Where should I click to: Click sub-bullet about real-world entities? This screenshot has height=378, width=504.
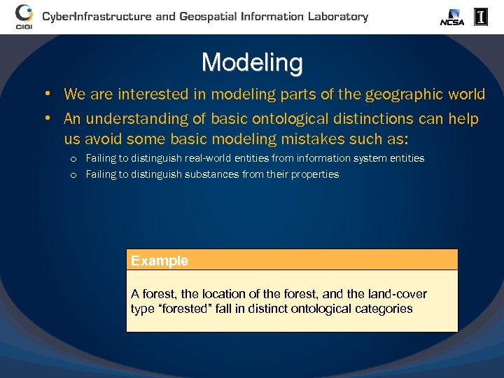[255, 158]
